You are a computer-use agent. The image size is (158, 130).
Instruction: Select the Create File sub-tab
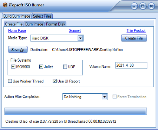14,24
